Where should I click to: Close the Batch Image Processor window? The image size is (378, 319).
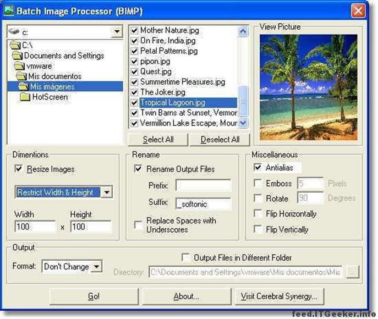(358, 11)
